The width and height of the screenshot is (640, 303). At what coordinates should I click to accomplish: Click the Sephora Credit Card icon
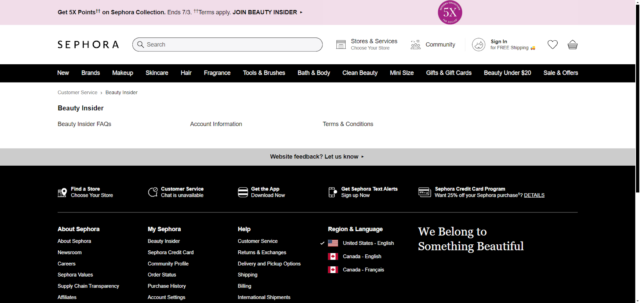coord(424,192)
